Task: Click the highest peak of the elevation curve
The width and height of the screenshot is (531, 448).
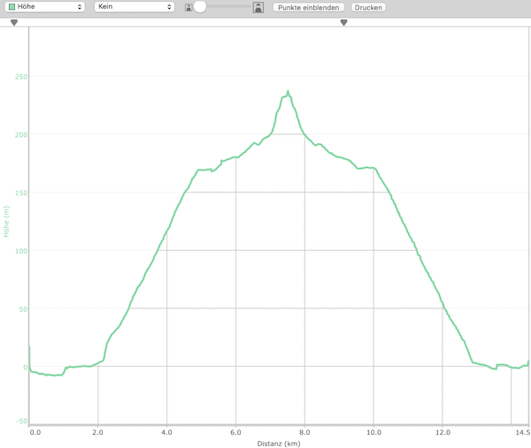Action: coord(288,91)
